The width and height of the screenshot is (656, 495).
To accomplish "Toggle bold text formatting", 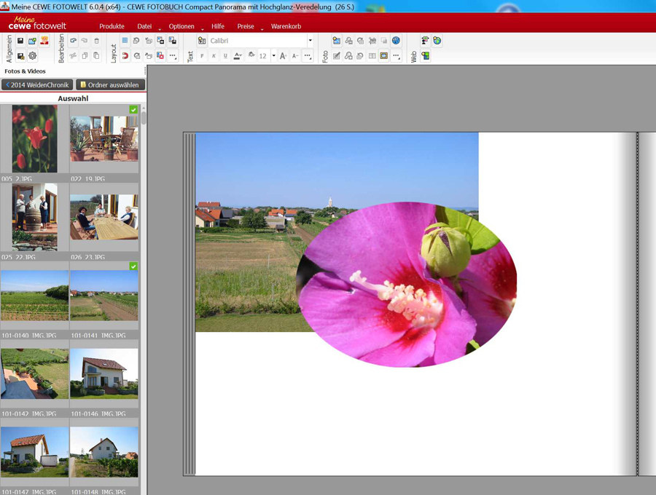I will click(202, 56).
